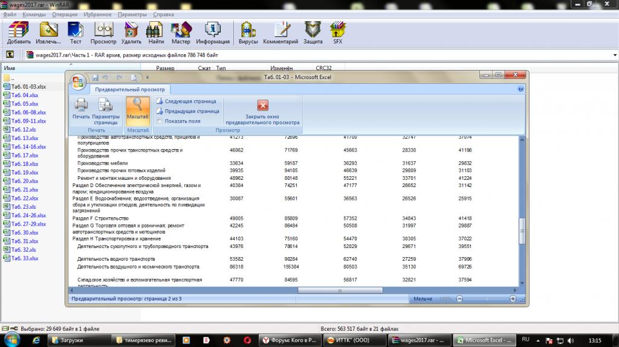Click the zoom in plus on slider
This screenshot has height=347, width=619.
[x=513, y=299]
